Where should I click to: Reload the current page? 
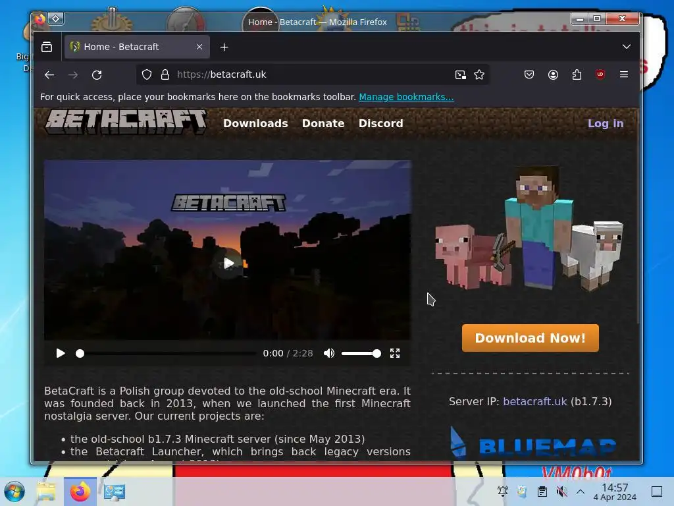[97, 75]
